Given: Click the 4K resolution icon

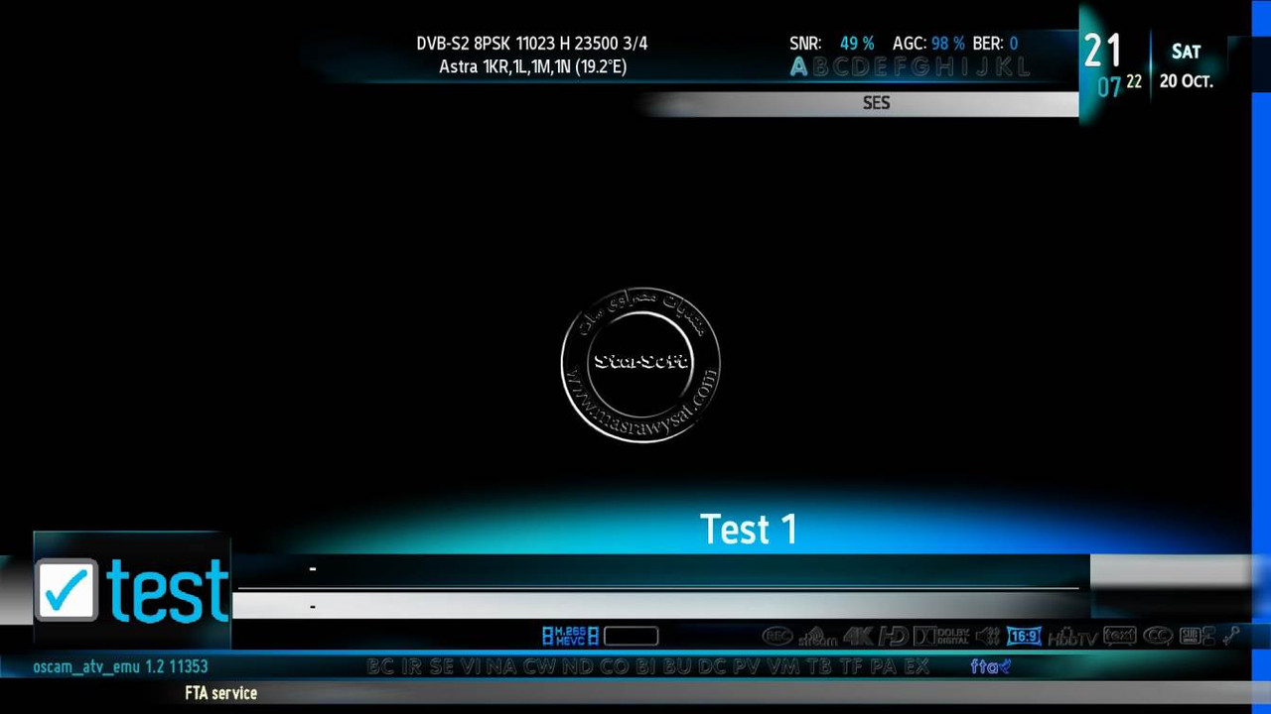Looking at the screenshot, I should [859, 636].
